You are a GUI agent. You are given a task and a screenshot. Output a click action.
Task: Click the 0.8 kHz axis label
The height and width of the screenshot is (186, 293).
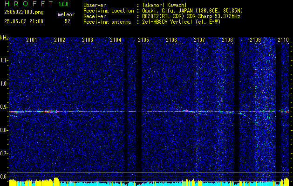[4, 130]
